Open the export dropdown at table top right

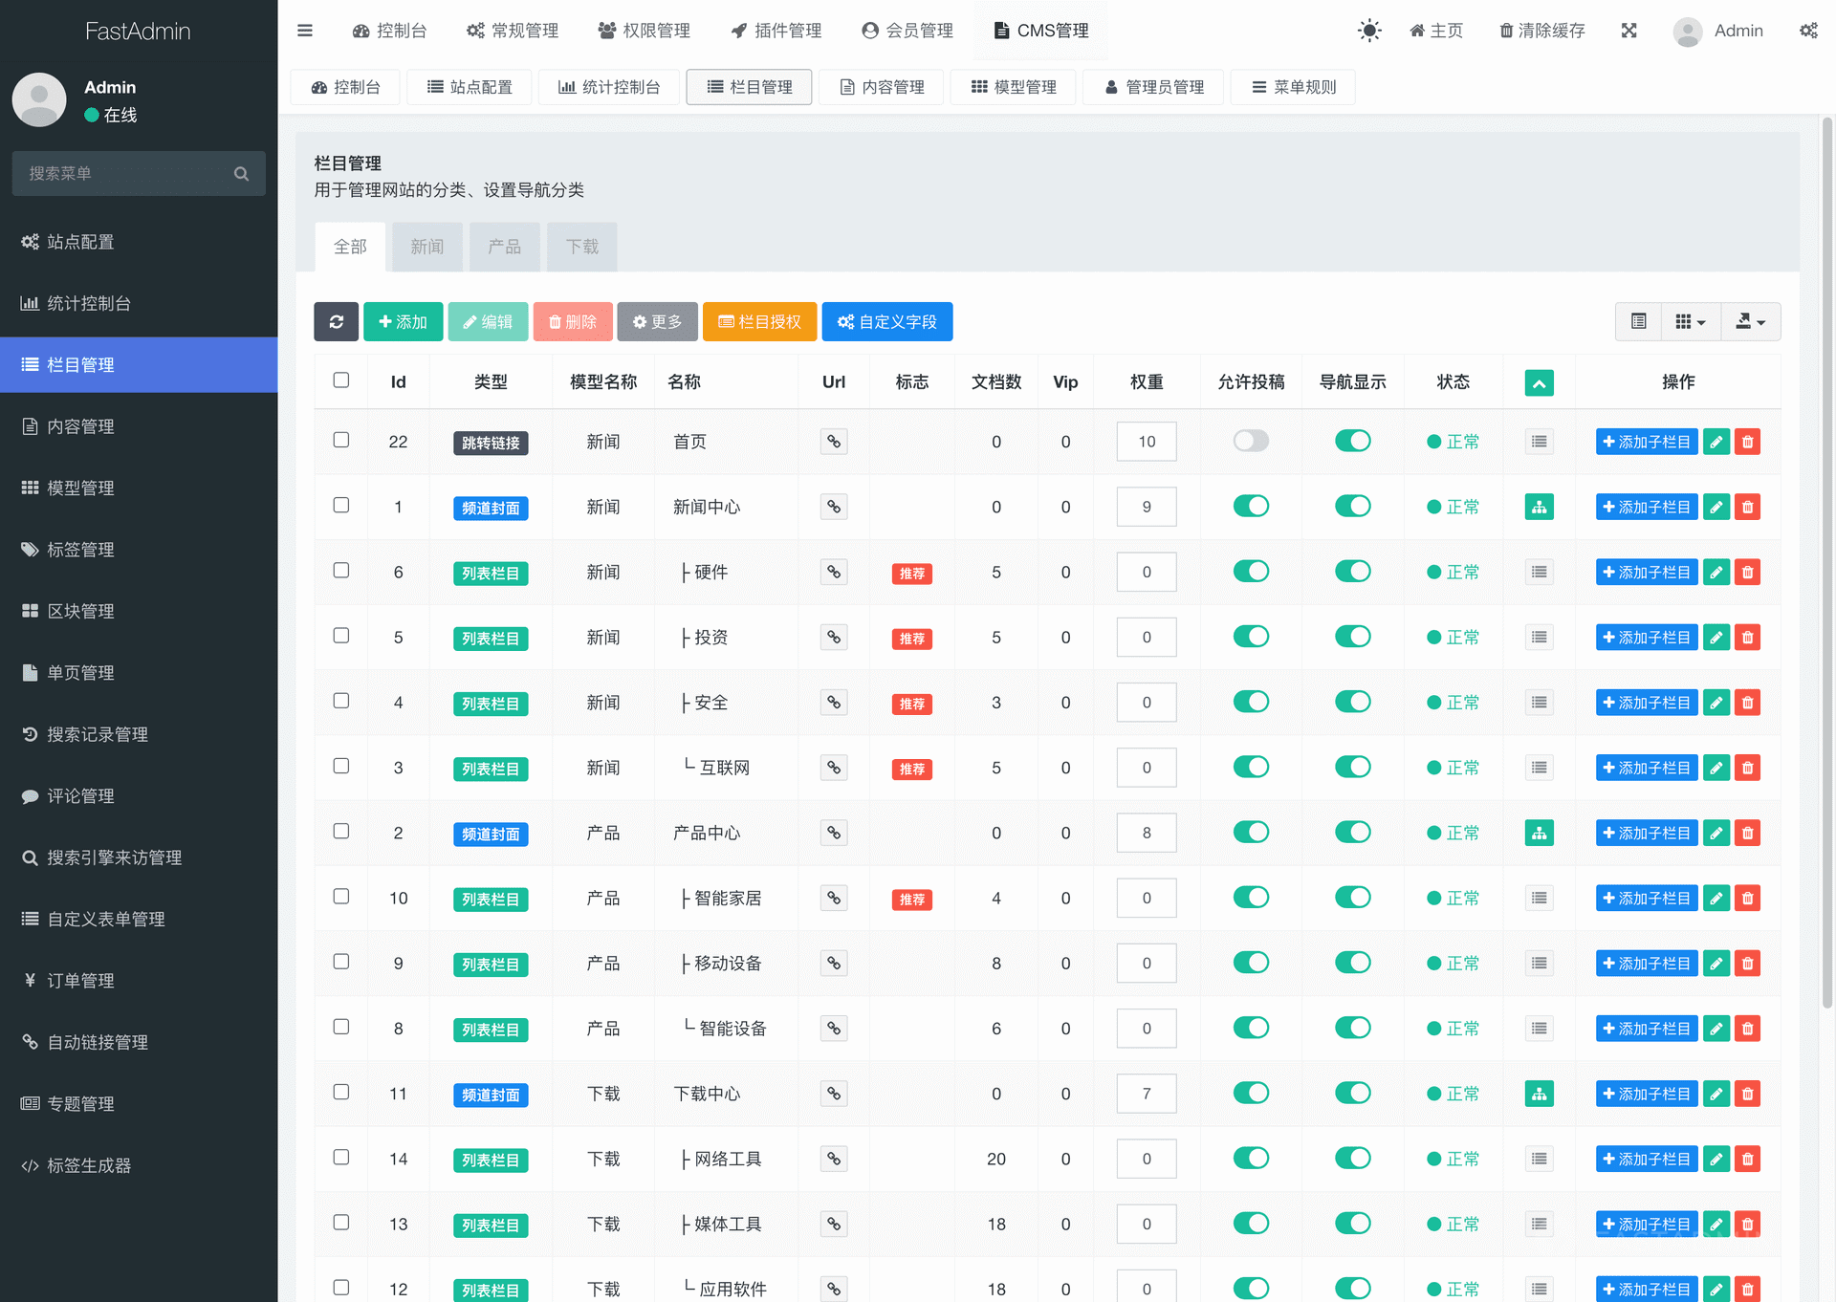1750,321
